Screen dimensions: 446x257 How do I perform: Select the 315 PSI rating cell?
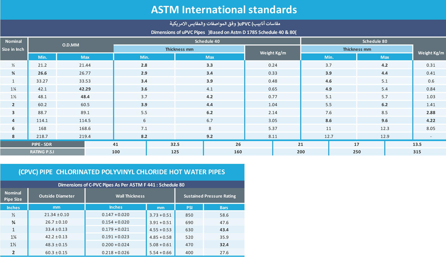point(417,152)
